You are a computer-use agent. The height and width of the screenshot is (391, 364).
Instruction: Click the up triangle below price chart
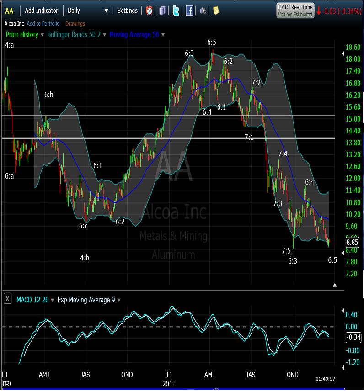pyautogui.click(x=335, y=285)
